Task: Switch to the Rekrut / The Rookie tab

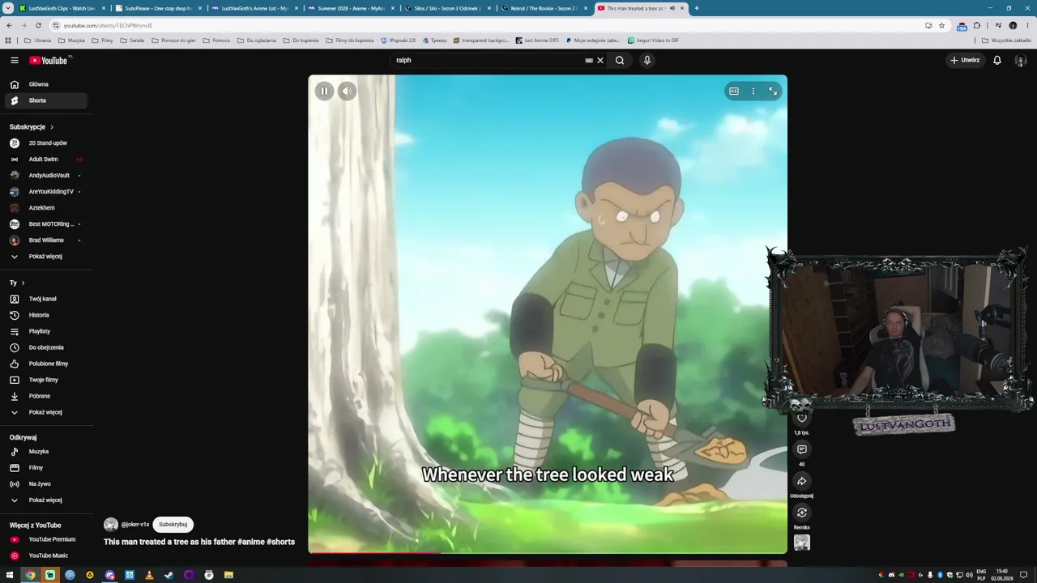Action: pyautogui.click(x=543, y=8)
